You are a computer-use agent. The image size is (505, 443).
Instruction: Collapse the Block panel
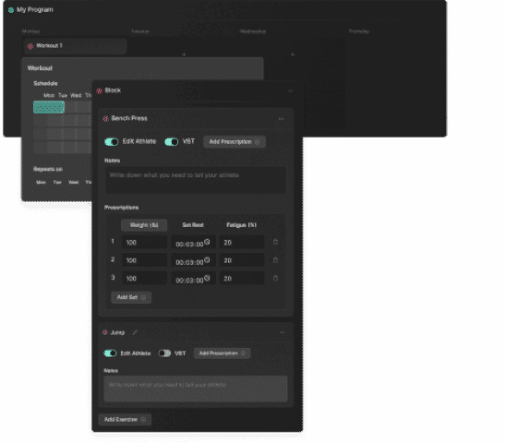coord(291,90)
